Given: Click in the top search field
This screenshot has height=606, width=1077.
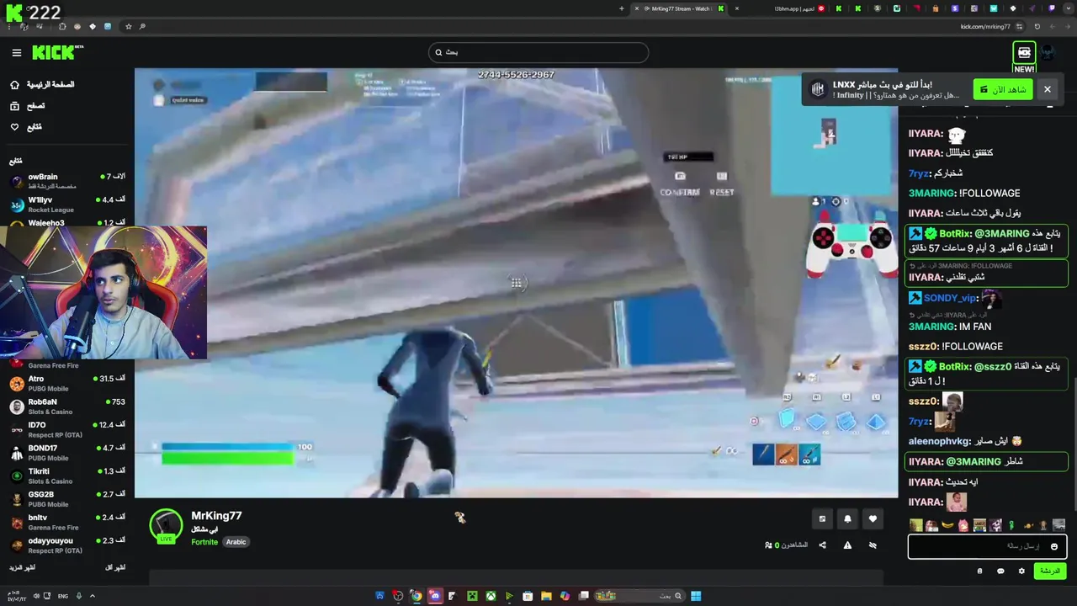Looking at the screenshot, I should point(538,52).
